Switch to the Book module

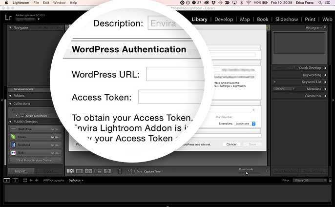[x=263, y=19]
